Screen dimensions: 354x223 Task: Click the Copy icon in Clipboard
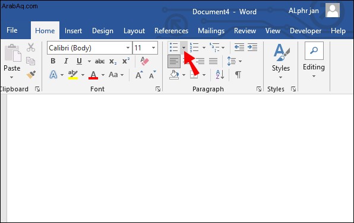30,61
